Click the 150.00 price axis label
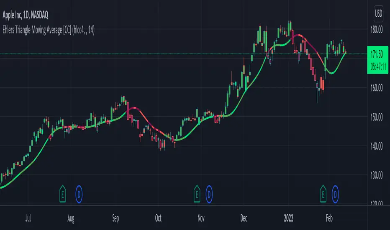 coord(377,117)
